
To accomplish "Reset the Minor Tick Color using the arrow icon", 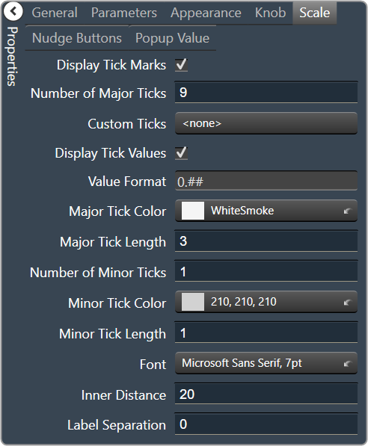I will (347, 302).
